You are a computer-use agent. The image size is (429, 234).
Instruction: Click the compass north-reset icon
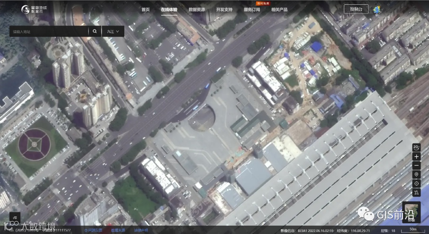416,193
